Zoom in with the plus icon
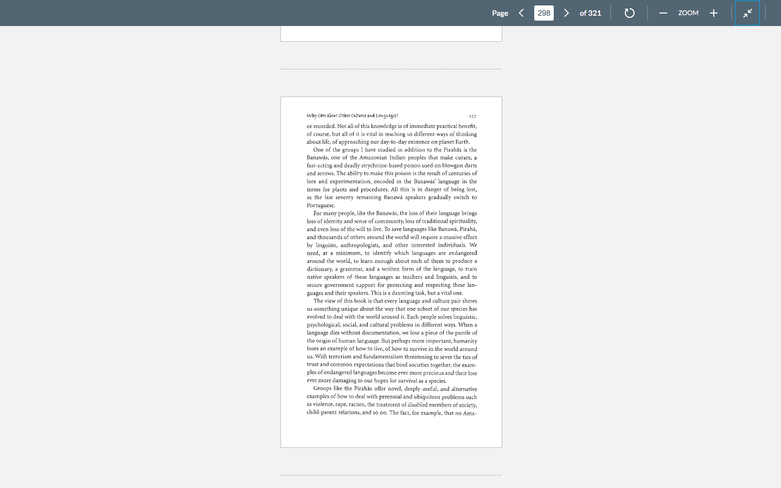 point(713,12)
